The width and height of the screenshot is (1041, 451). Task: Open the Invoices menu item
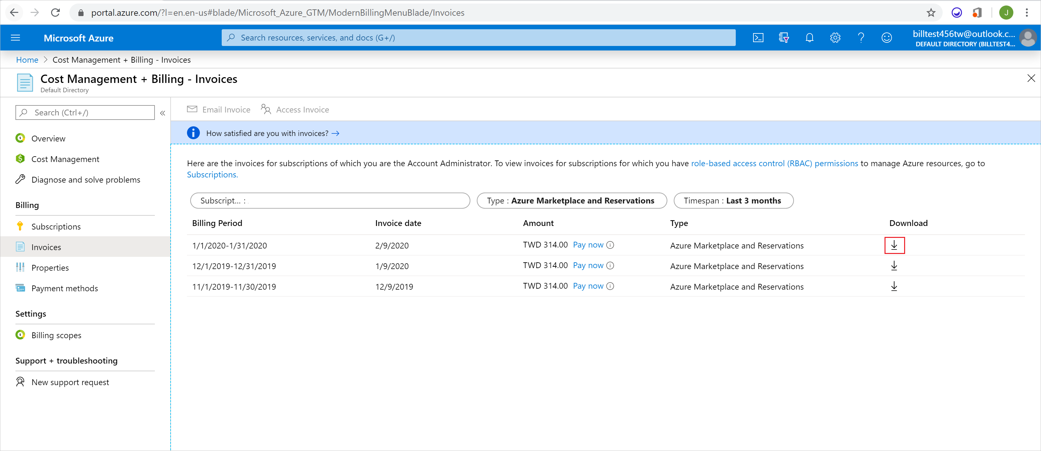pyautogui.click(x=47, y=247)
